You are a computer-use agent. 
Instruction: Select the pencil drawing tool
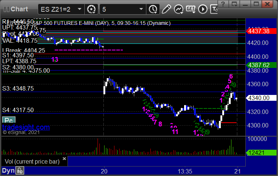(166, 9)
